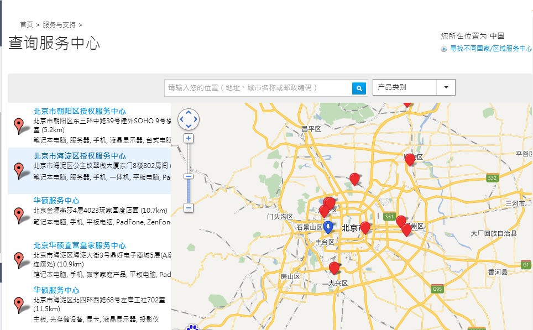Screen dimensions: 533x330
Task: Click the dropdown arrow of 产品类别
Action: pos(446,87)
